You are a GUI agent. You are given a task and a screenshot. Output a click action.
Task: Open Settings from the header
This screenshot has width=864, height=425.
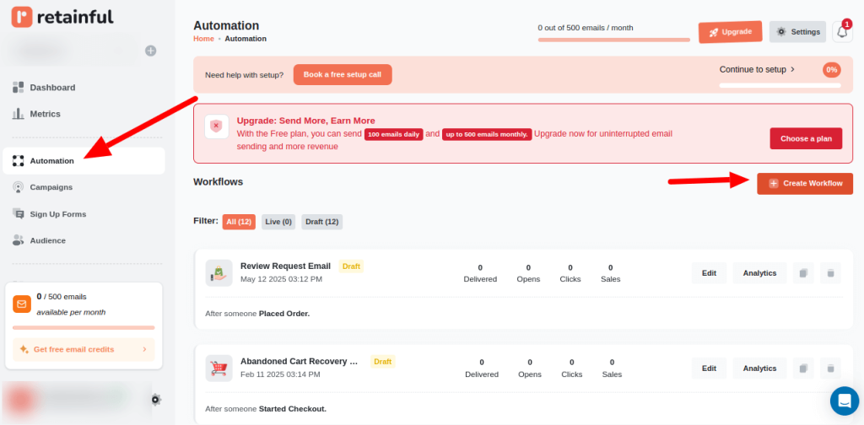coord(797,32)
